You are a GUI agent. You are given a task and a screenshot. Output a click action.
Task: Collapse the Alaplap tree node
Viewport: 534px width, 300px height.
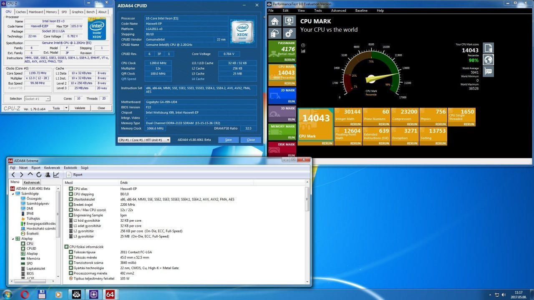pyautogui.click(x=12, y=239)
